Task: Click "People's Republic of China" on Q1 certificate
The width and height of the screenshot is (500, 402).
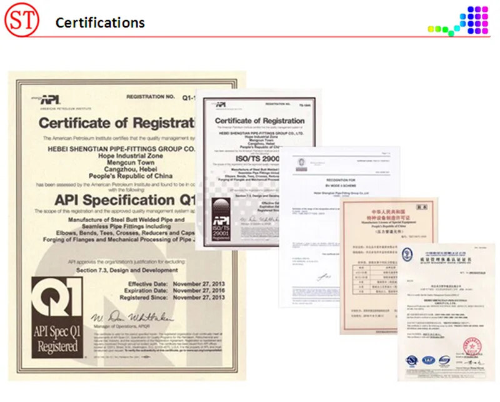Action: click(131, 176)
